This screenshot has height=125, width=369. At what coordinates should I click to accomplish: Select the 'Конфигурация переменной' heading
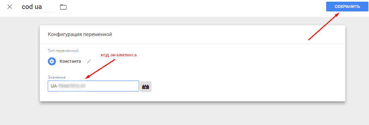click(80, 34)
